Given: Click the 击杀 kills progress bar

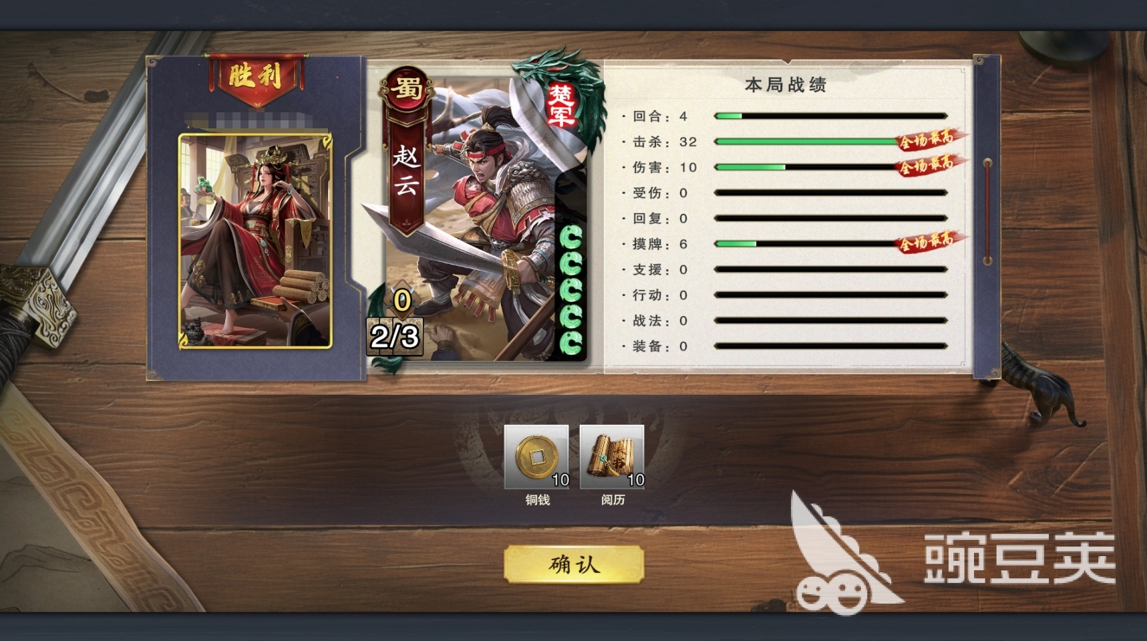Looking at the screenshot, I should point(830,142).
